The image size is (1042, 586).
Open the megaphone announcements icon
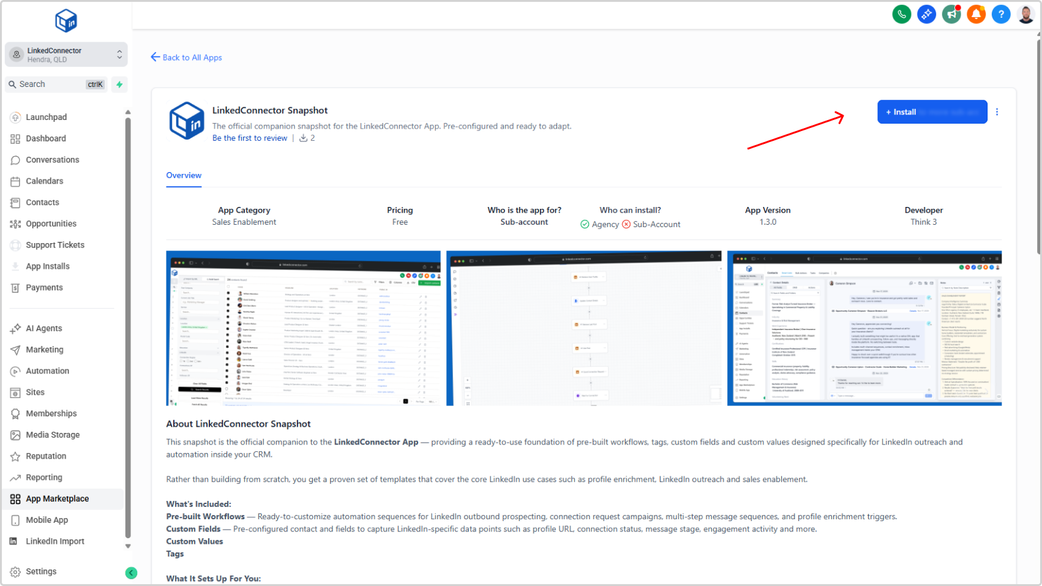tap(951, 14)
